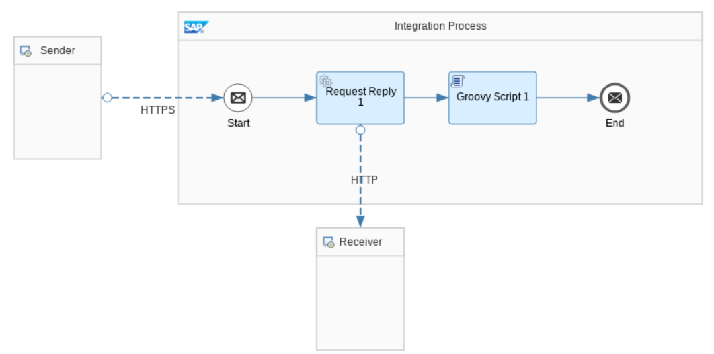Click the Receiver participant icon
The width and height of the screenshot is (714, 354).
329,242
